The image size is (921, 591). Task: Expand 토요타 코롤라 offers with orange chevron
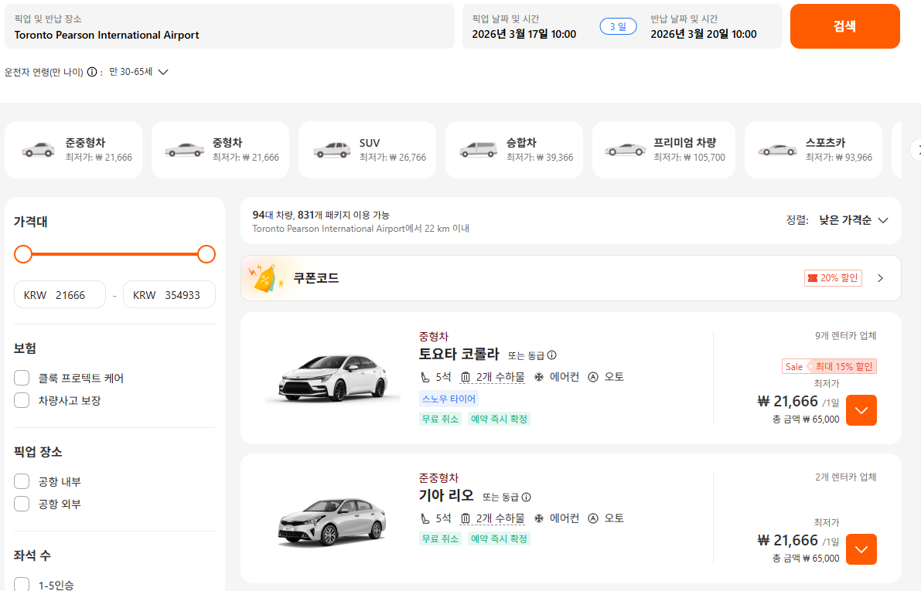(x=861, y=410)
